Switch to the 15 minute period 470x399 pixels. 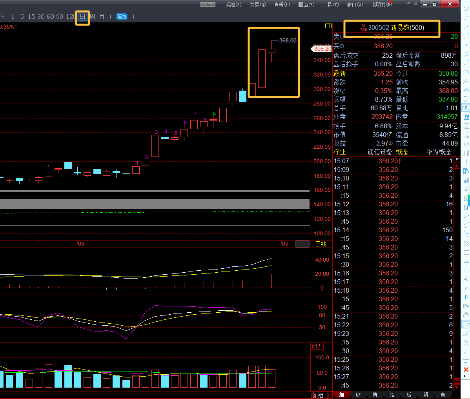coord(31,17)
